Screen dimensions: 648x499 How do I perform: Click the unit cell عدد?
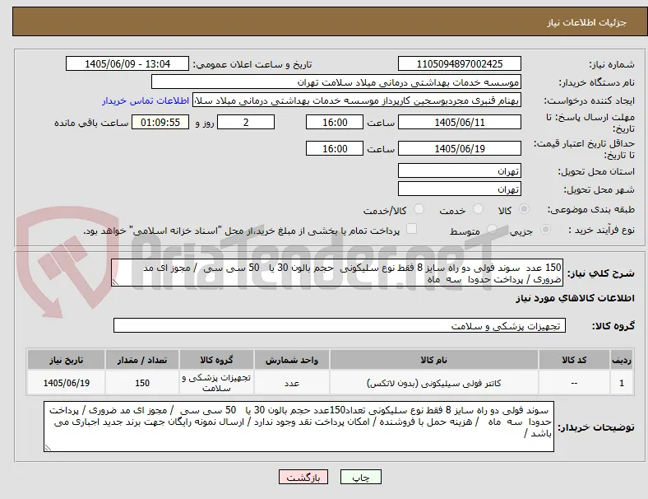pos(292,383)
